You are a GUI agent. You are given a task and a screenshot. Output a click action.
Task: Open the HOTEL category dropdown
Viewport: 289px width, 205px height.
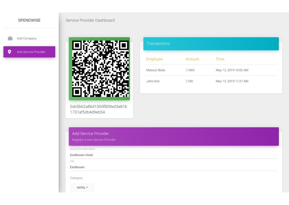[82, 188]
